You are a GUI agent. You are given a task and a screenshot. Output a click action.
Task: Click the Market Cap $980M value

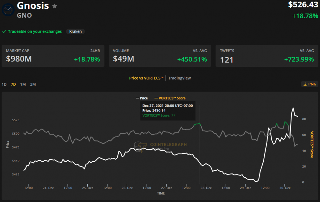click(19, 59)
